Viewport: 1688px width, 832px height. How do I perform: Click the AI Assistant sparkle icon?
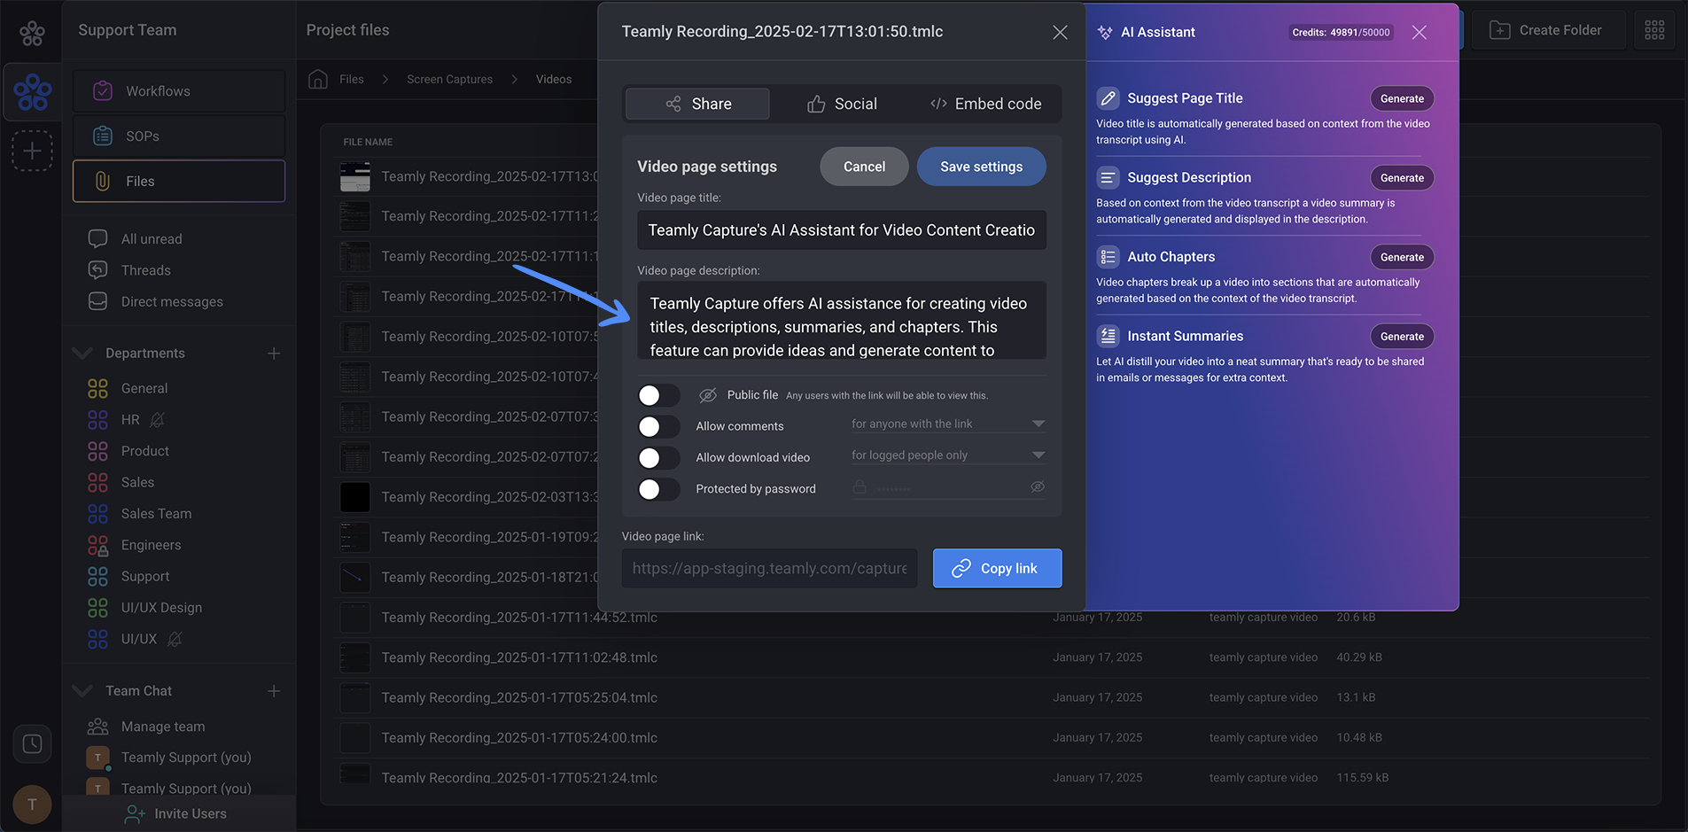(1105, 32)
